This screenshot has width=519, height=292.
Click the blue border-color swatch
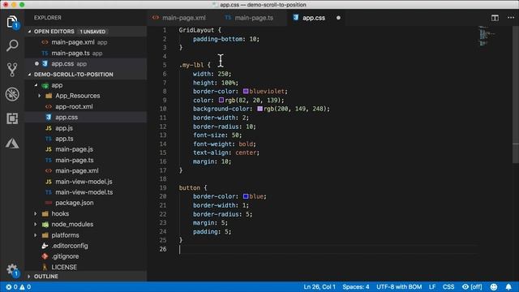246,196
